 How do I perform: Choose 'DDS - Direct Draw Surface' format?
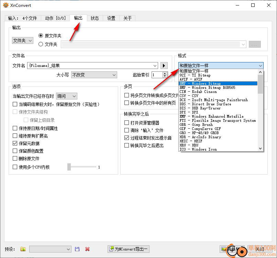[218, 104]
